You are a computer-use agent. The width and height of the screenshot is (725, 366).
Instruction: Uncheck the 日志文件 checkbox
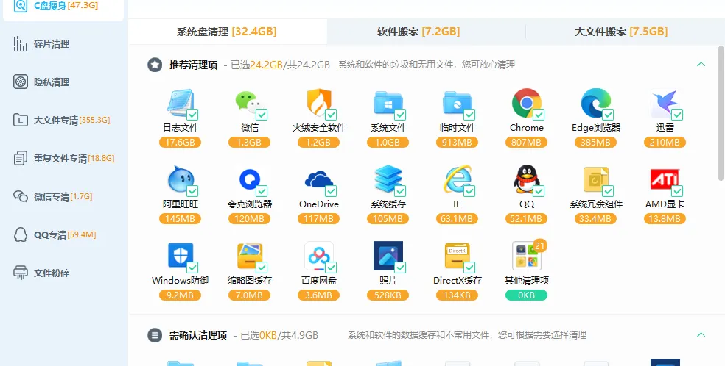pyautogui.click(x=192, y=115)
